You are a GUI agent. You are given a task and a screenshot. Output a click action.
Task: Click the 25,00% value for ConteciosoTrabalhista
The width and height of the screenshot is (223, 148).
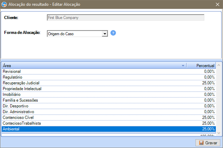[x=208, y=123]
